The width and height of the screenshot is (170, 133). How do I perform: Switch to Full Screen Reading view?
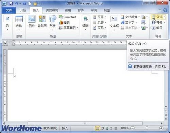(x=102, y=128)
